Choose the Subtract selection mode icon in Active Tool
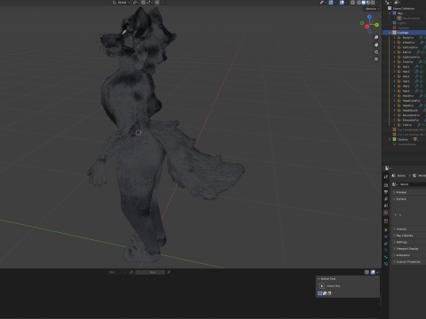 pyautogui.click(x=329, y=293)
